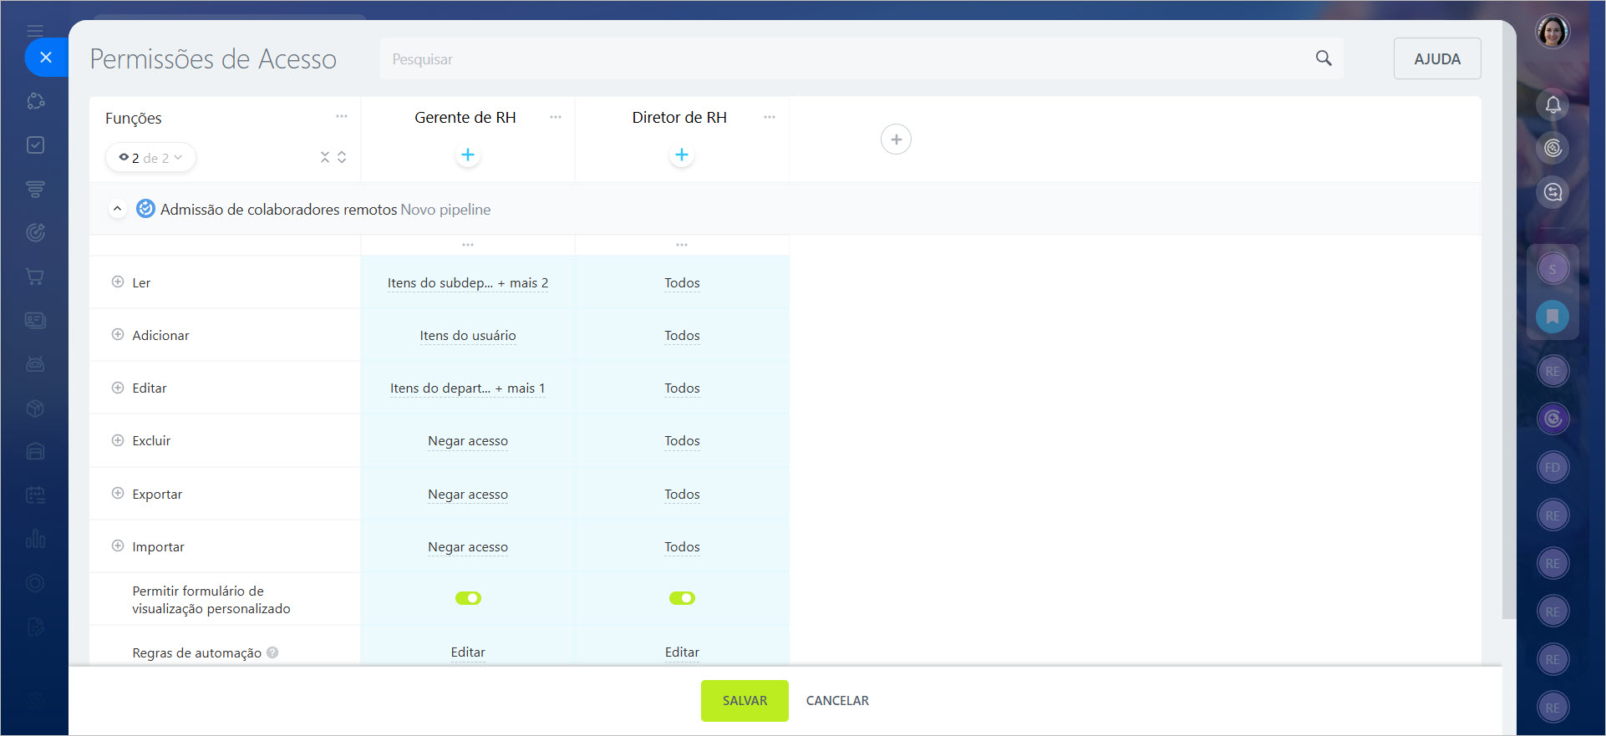The image size is (1606, 736).
Task: Expand the Editar permission row
Action: point(118,388)
